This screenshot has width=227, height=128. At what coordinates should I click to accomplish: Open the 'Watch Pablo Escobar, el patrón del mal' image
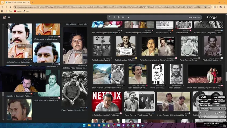pyautogui.click(x=205, y=74)
